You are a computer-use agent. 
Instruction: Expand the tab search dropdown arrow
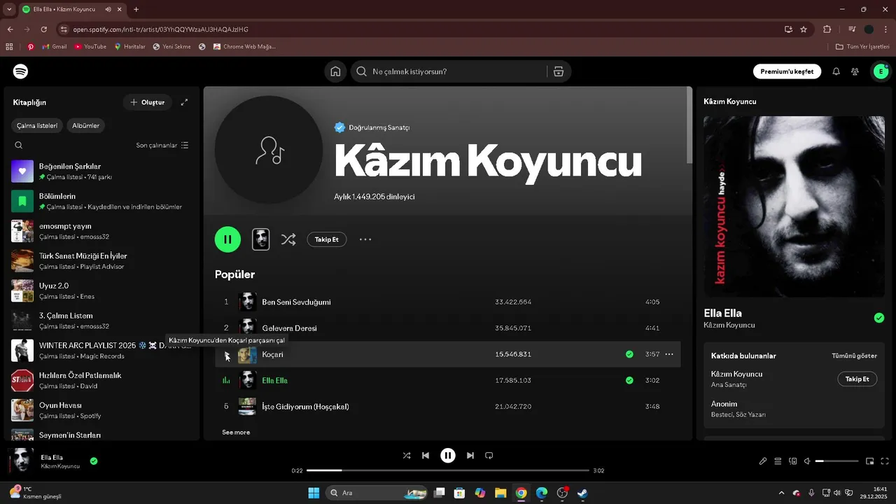click(x=10, y=10)
